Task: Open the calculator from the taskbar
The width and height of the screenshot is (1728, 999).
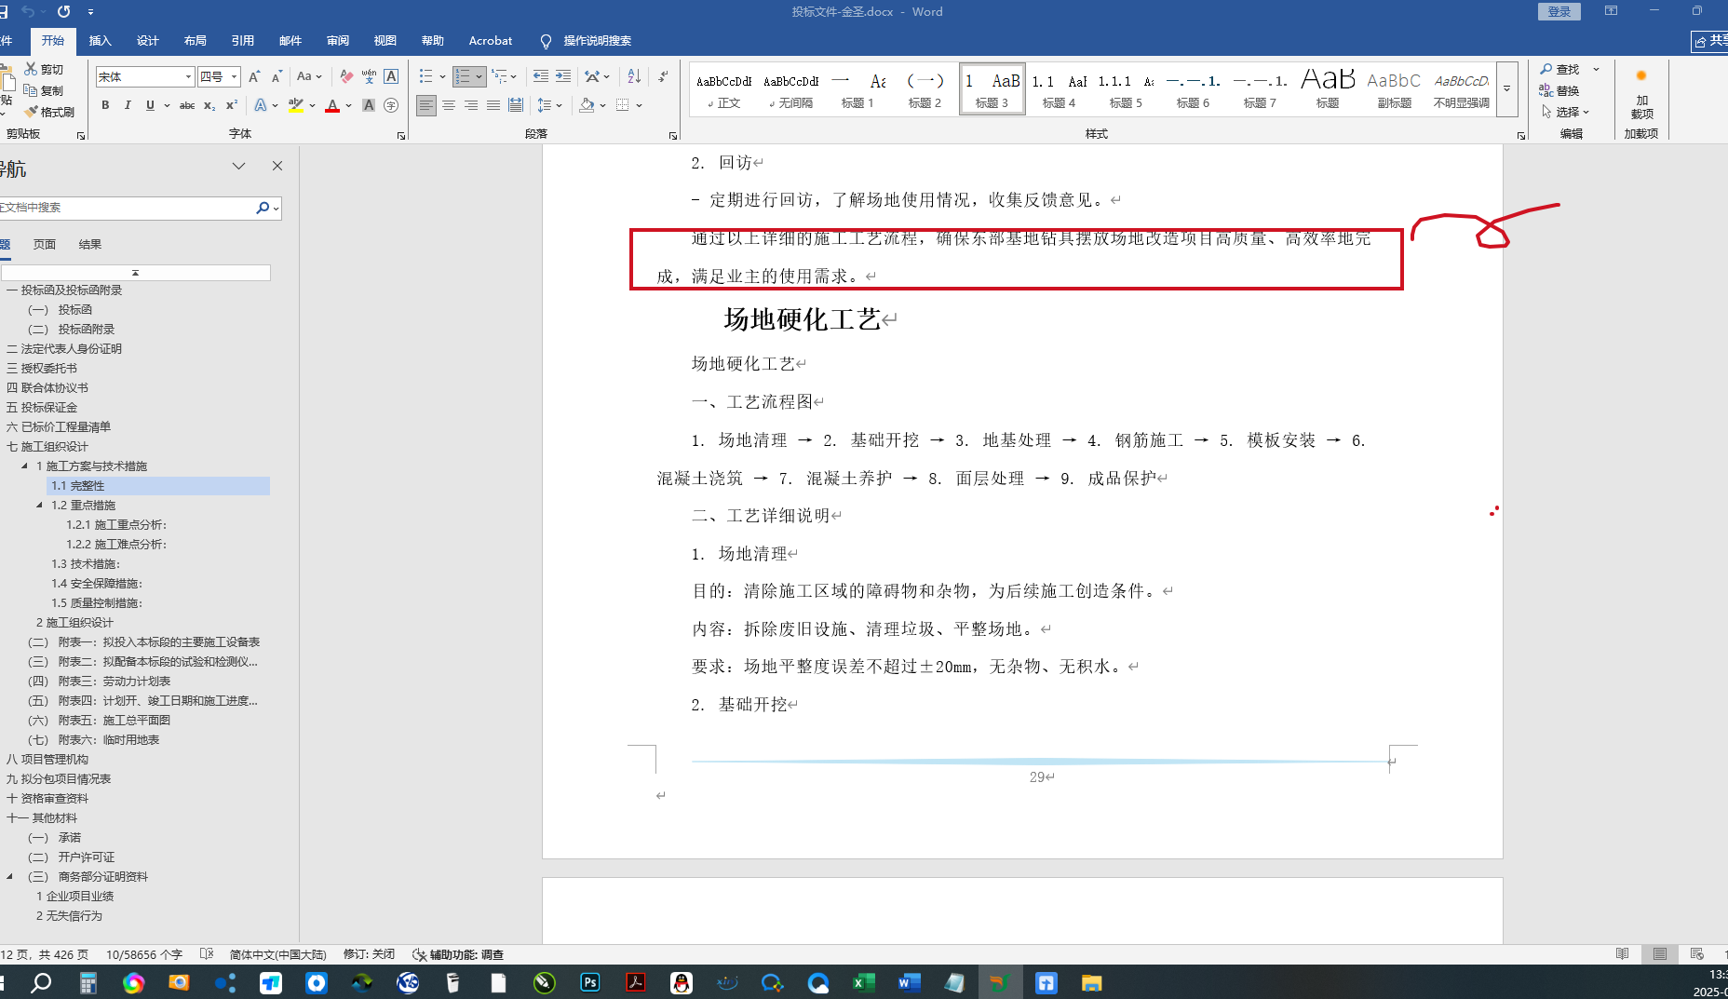Action: pyautogui.click(x=88, y=982)
